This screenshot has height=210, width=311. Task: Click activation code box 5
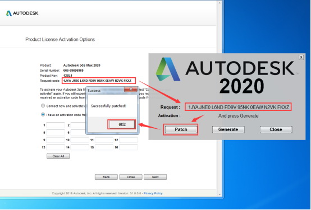click(x=56, y=132)
